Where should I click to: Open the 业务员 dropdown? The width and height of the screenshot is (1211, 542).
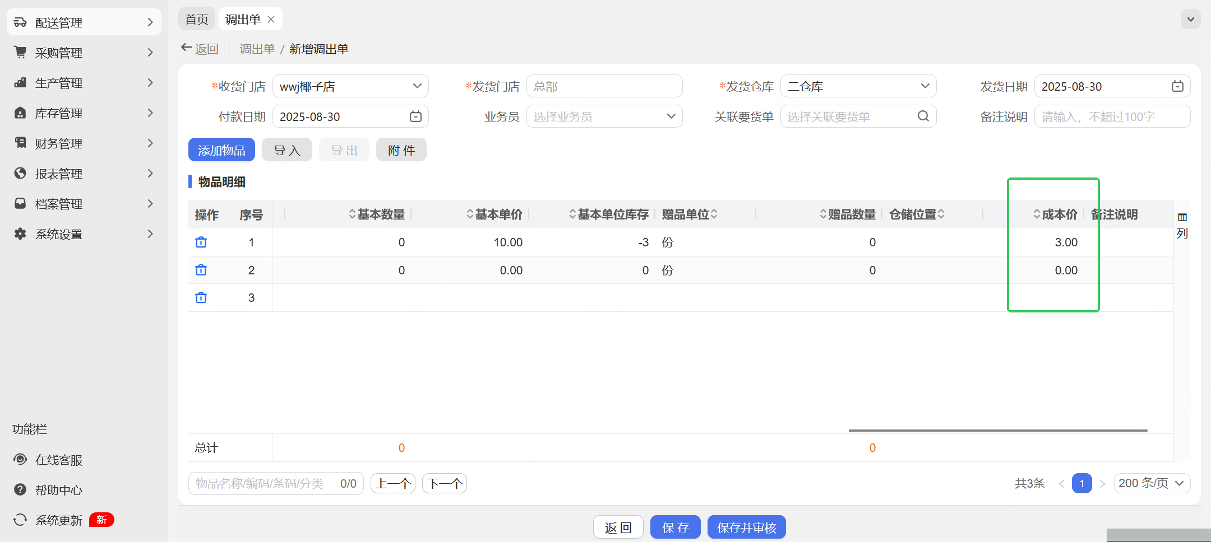pos(604,116)
